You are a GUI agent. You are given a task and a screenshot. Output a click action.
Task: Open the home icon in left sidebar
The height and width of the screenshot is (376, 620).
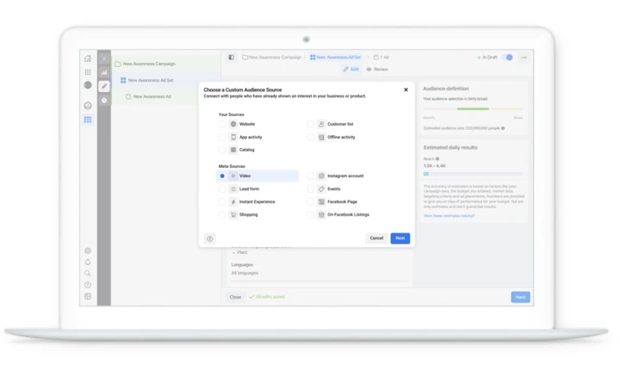(88, 59)
